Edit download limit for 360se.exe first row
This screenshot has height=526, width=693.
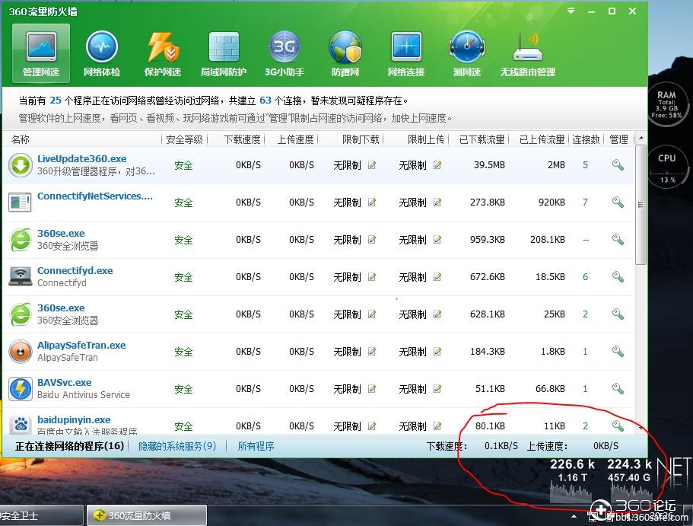coord(372,240)
